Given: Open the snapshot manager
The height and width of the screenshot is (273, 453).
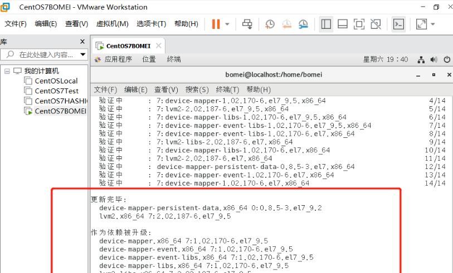Looking at the screenshot, I should [x=303, y=24].
